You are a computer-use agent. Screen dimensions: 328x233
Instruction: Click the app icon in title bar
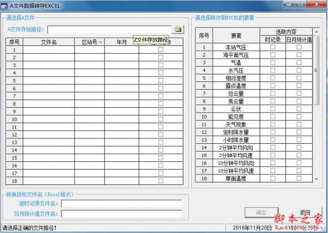click(x=4, y=6)
